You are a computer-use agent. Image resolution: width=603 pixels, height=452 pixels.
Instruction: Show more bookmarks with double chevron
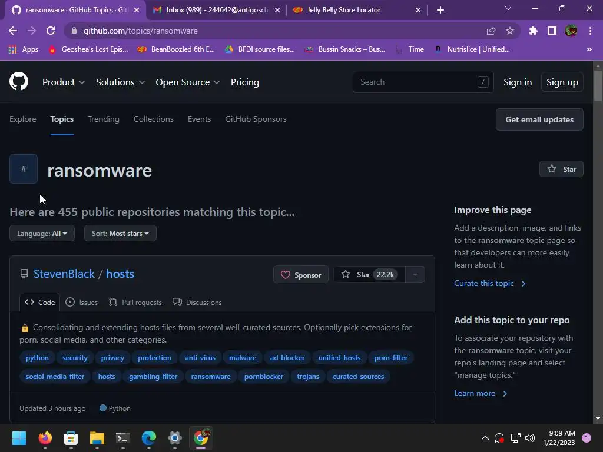pyautogui.click(x=589, y=49)
